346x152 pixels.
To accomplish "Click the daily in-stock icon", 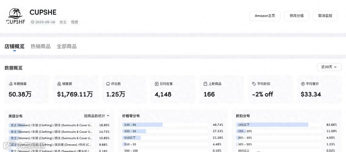I will (156, 84).
